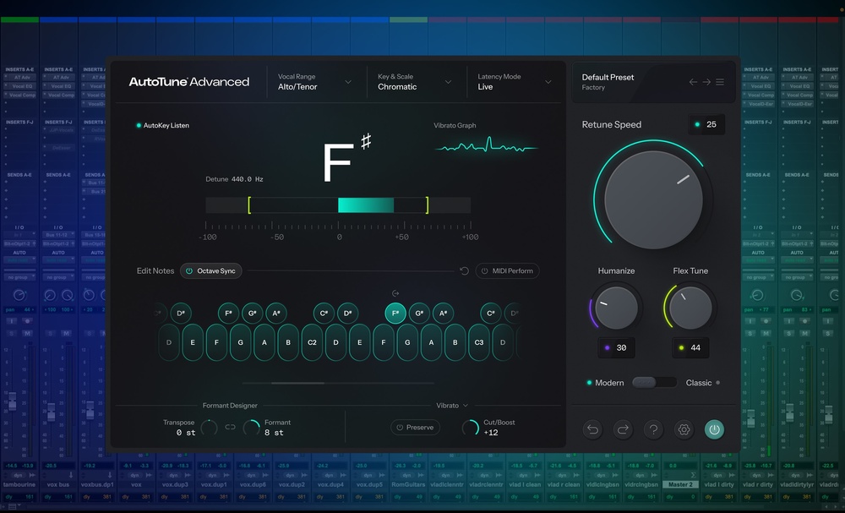845x513 pixels.
Task: Click the tambourine channel pan knob in mixer
Action: point(19,295)
